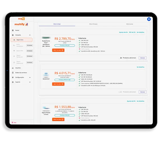Viewport: 162px width, 141px height.
Task: Click the Em breve badge beside Seguro Vida
Action: (x=30, y=51)
